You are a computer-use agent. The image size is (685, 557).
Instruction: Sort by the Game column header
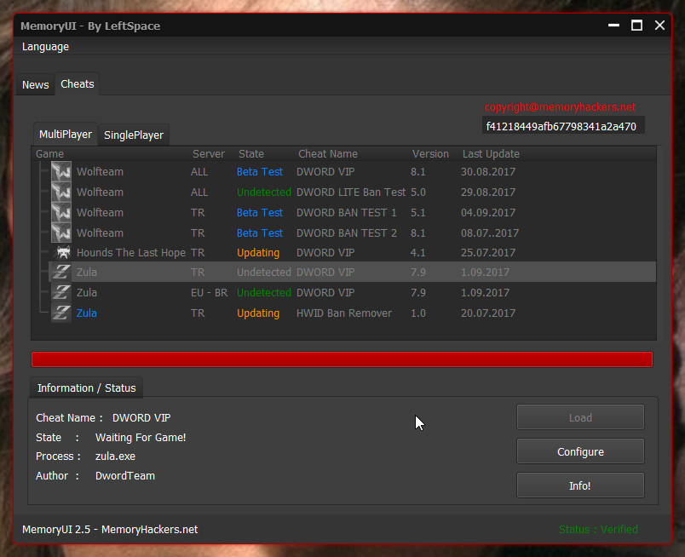pyautogui.click(x=49, y=154)
